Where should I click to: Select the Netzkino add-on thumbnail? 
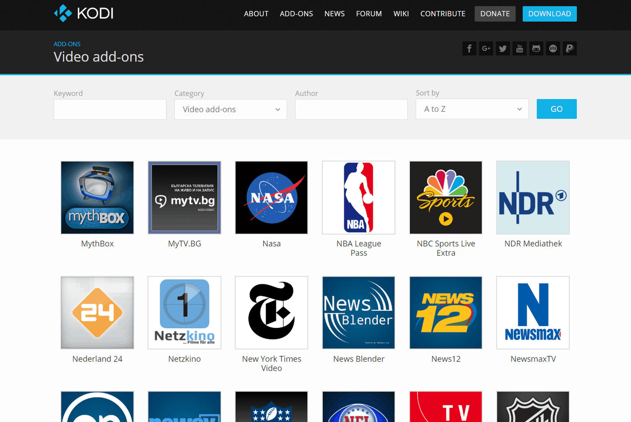[x=184, y=313]
